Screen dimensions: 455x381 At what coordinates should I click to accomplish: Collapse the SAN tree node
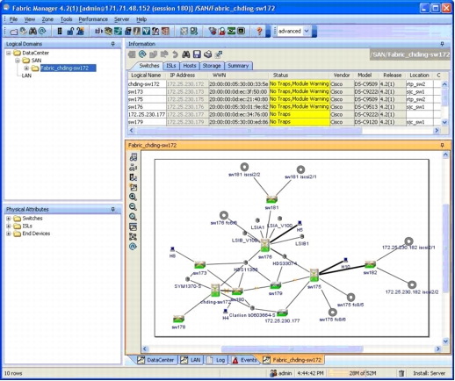[18, 61]
